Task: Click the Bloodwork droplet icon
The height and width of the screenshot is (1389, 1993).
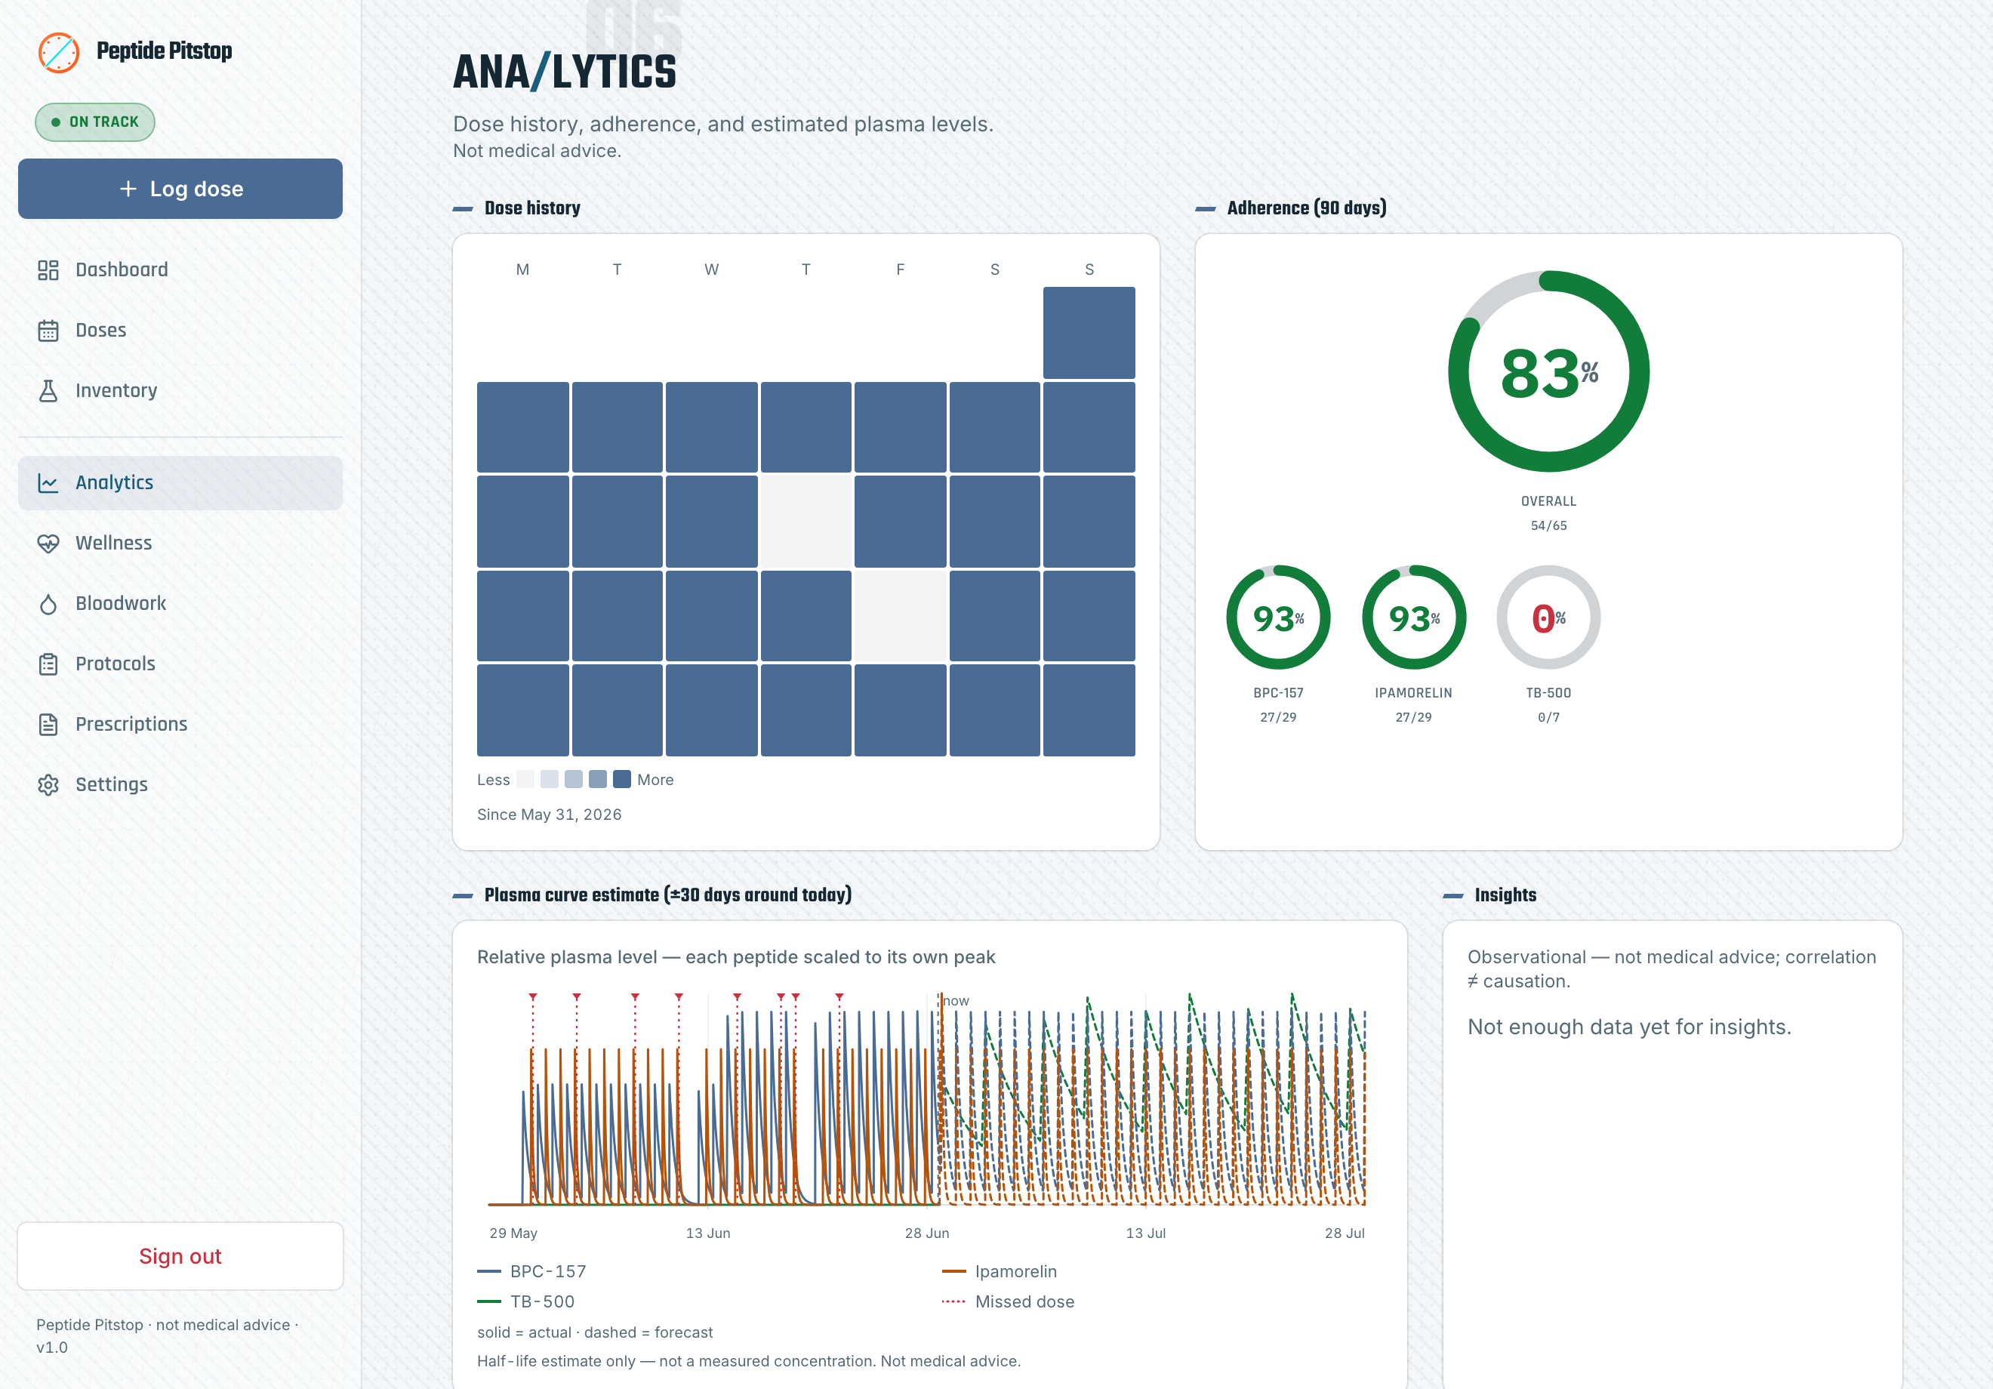Action: click(48, 603)
